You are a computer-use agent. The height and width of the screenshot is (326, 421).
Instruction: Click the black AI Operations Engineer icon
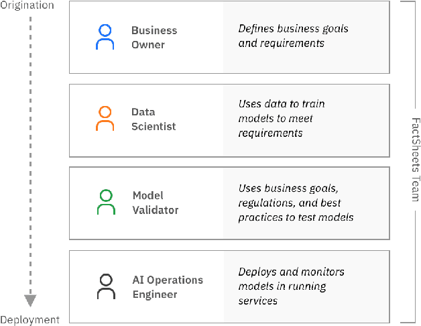coord(106,286)
